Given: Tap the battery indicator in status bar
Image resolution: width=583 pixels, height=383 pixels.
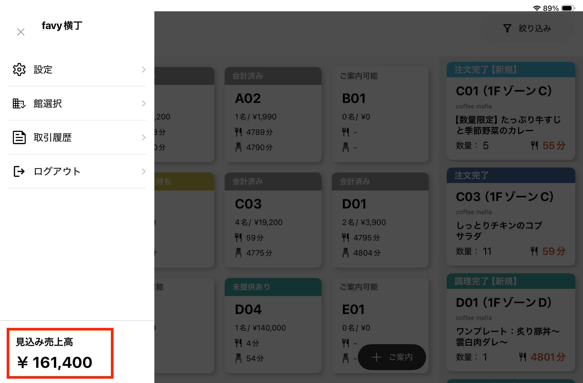Looking at the screenshot, I should click(568, 8).
